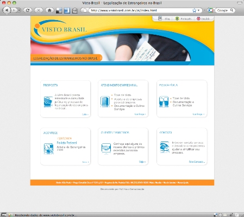The image size is (244, 217).
Task: Open the Blog link in top bar
Action: tap(165, 18)
